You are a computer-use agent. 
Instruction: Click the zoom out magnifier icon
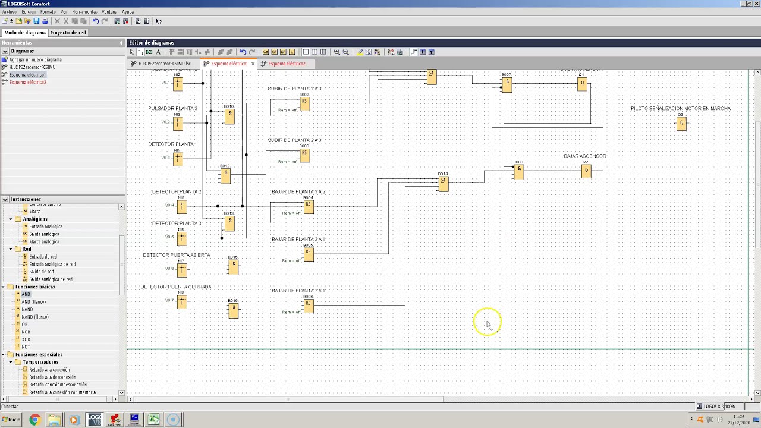click(x=346, y=52)
